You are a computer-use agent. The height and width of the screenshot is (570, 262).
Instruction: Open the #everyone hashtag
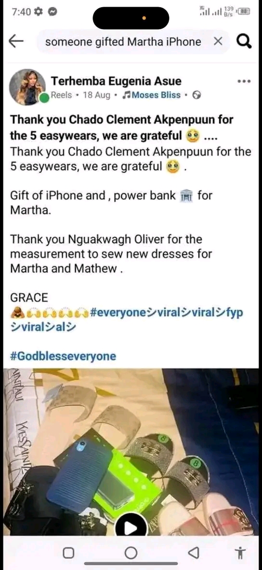(117, 313)
